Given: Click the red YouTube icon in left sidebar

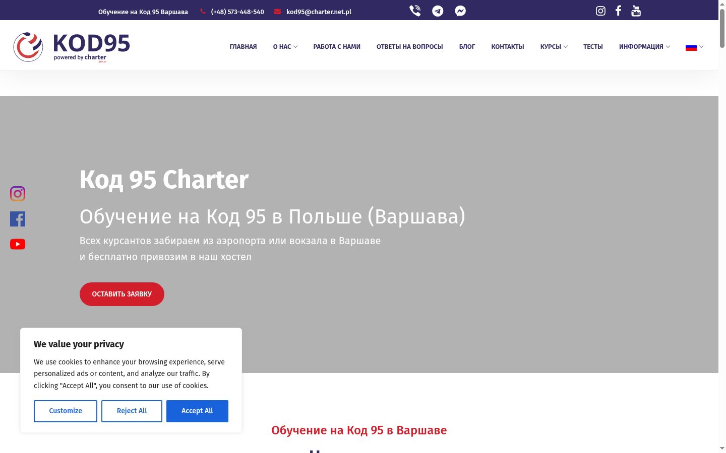Looking at the screenshot, I should (x=18, y=244).
